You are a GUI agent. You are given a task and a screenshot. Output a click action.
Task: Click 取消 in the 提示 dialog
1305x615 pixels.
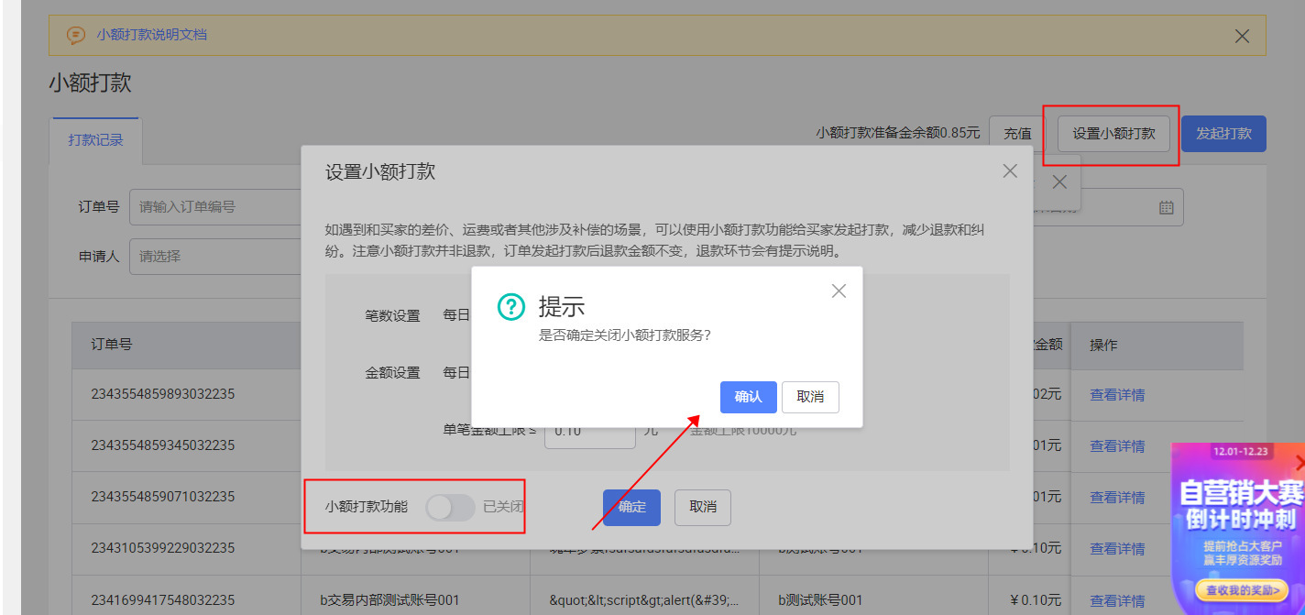click(810, 397)
